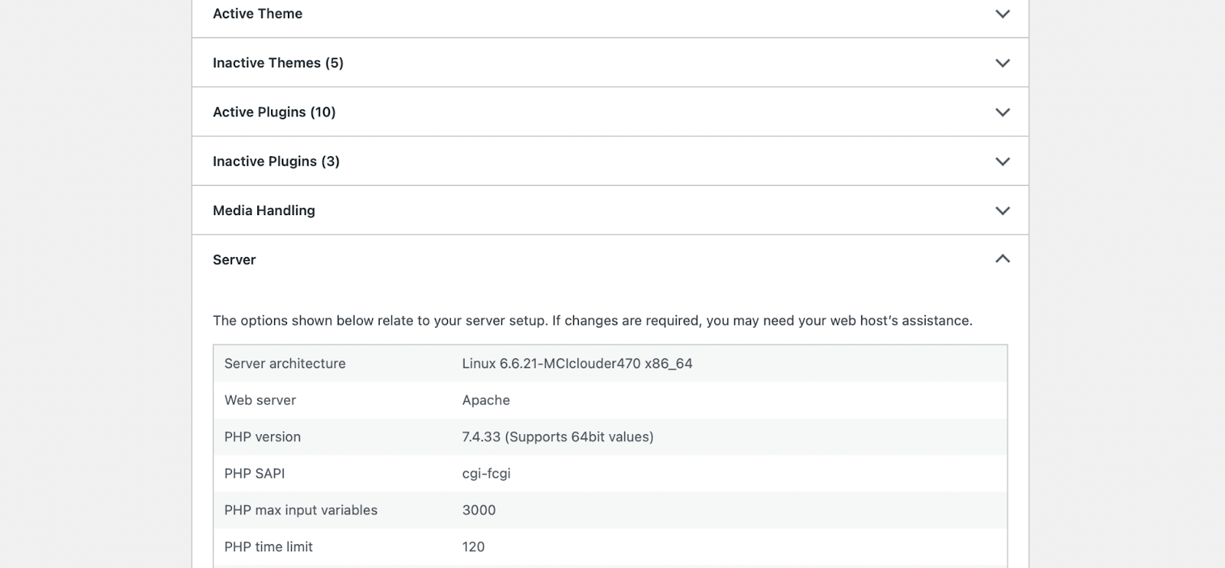Image resolution: width=1225 pixels, height=568 pixels.
Task: Expand Inactive Plugins (3) section title
Action: pyautogui.click(x=276, y=162)
